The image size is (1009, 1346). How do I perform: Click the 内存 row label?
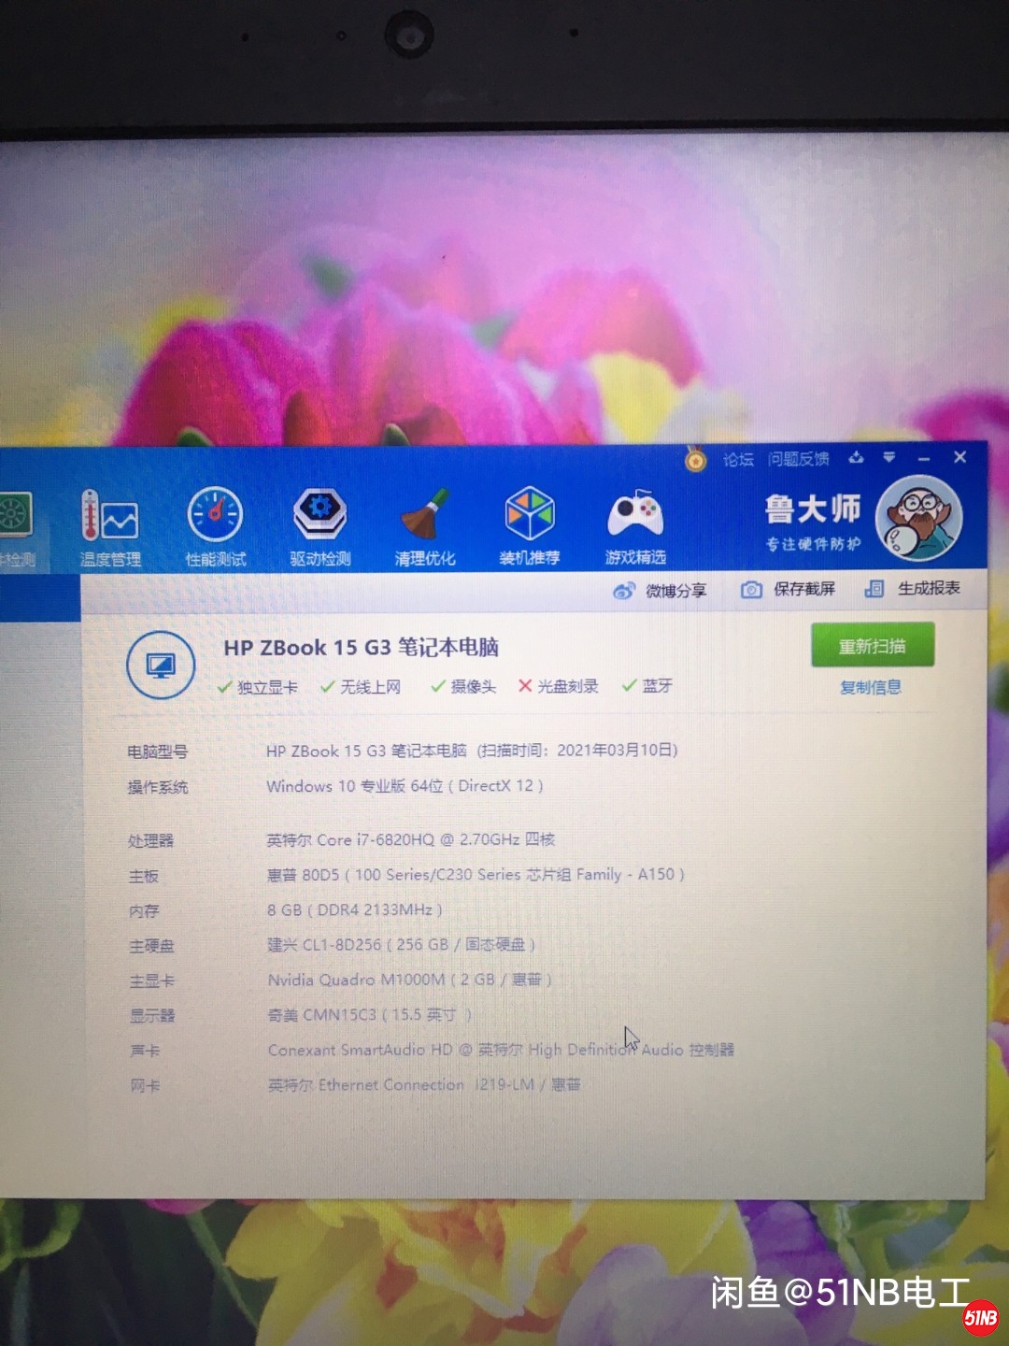pos(145,910)
